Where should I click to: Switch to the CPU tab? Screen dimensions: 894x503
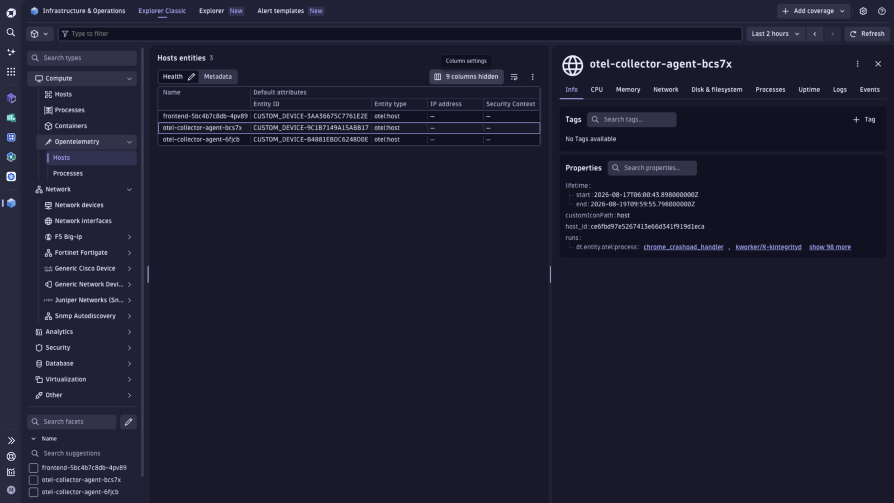pos(597,89)
